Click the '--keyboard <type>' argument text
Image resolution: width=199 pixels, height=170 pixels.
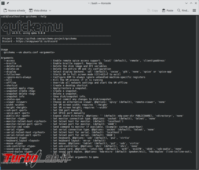[15, 138]
